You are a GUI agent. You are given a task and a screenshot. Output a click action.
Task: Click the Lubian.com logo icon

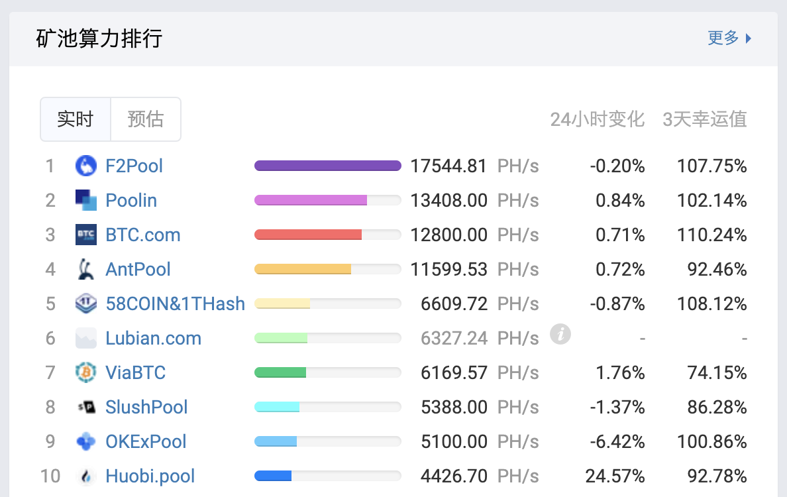click(x=86, y=338)
